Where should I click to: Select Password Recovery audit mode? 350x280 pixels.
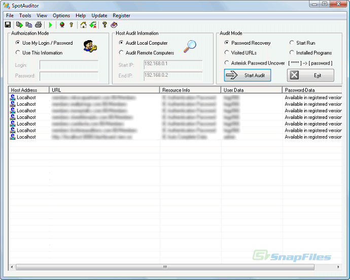click(x=248, y=43)
